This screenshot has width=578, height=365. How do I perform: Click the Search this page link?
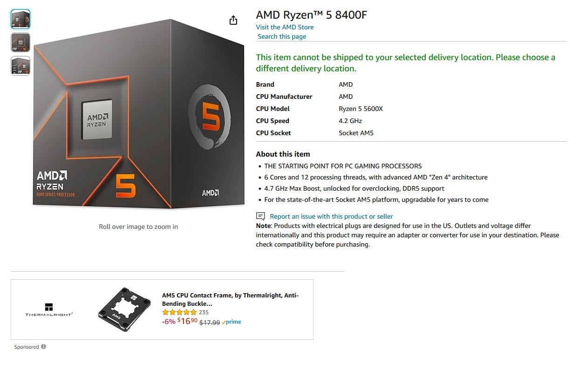pyautogui.click(x=282, y=36)
